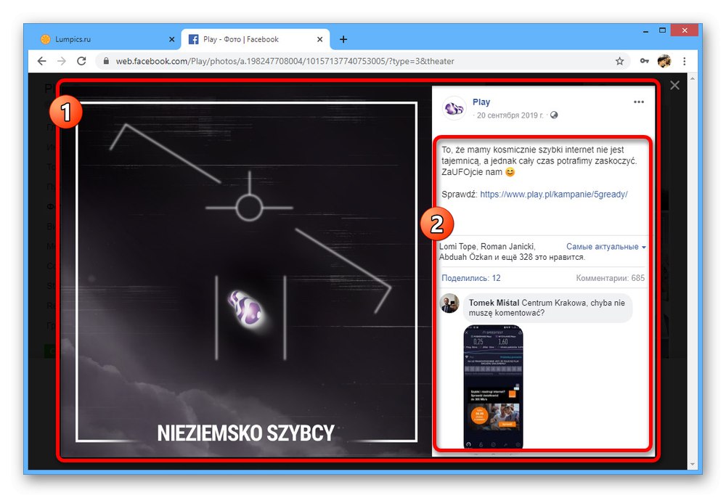Close the Play - Фото Facebook tab
726x498 pixels.
[x=319, y=39]
